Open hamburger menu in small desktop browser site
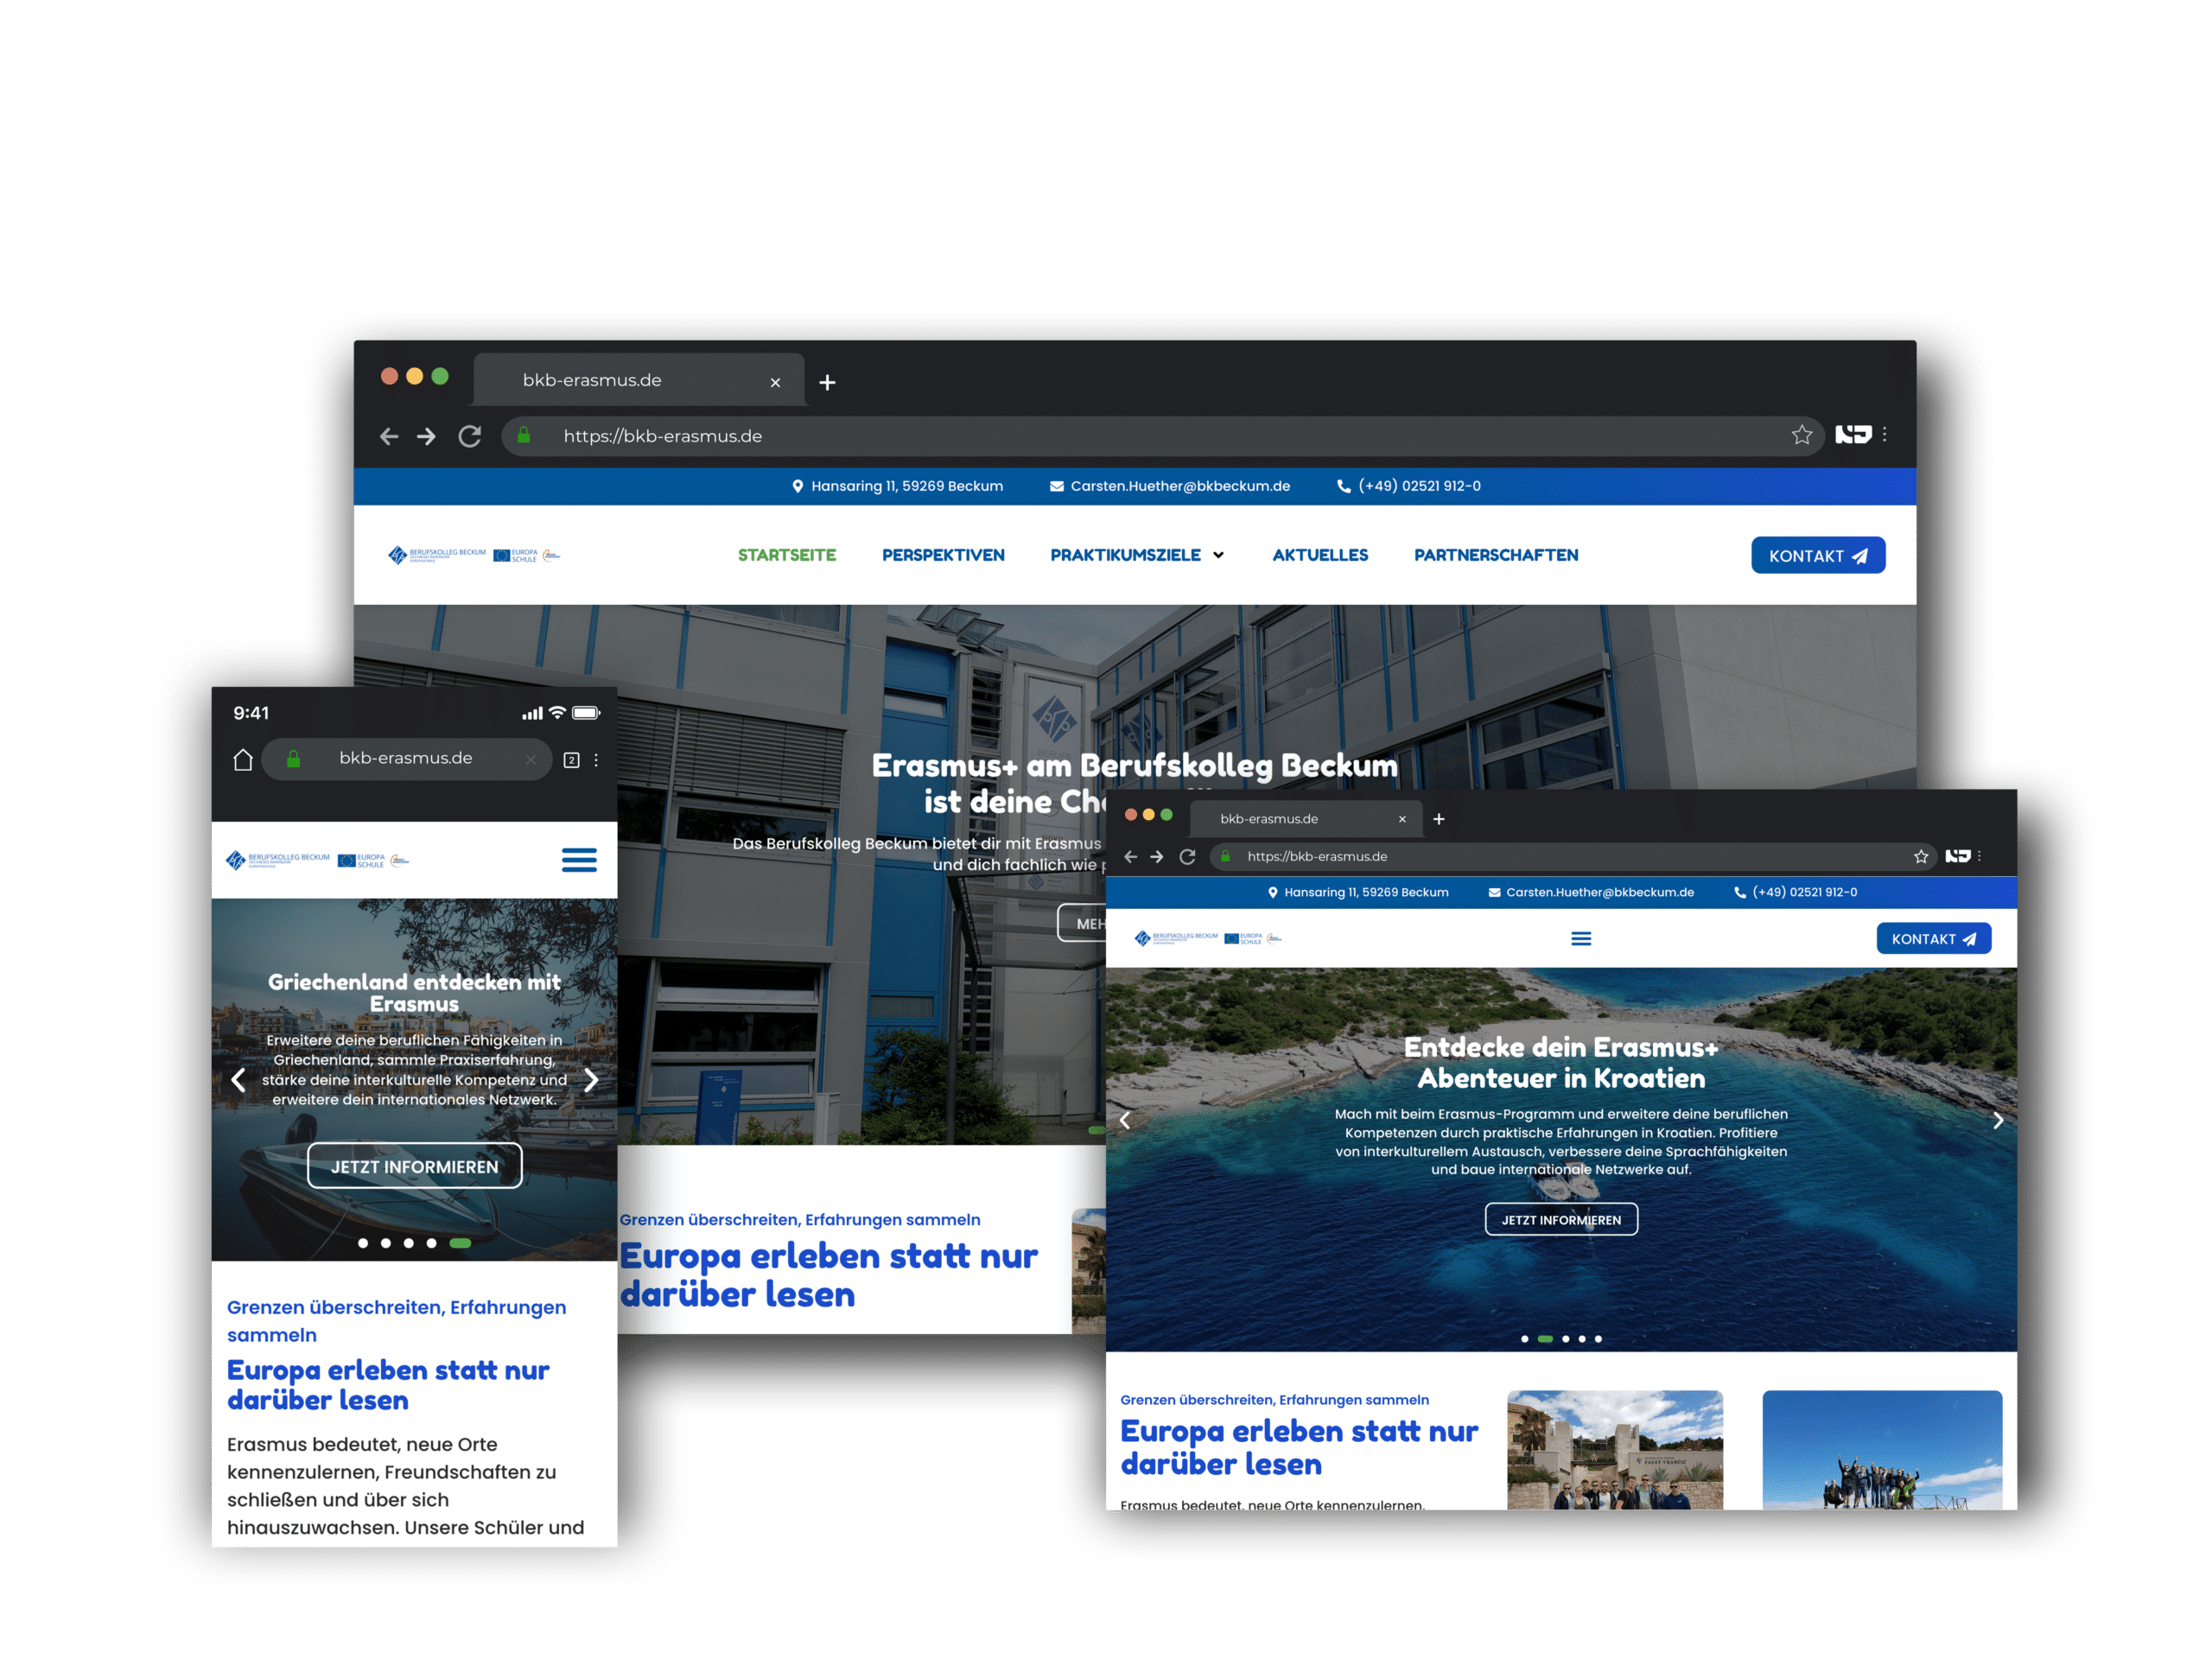The image size is (2212, 1659). [x=1581, y=939]
